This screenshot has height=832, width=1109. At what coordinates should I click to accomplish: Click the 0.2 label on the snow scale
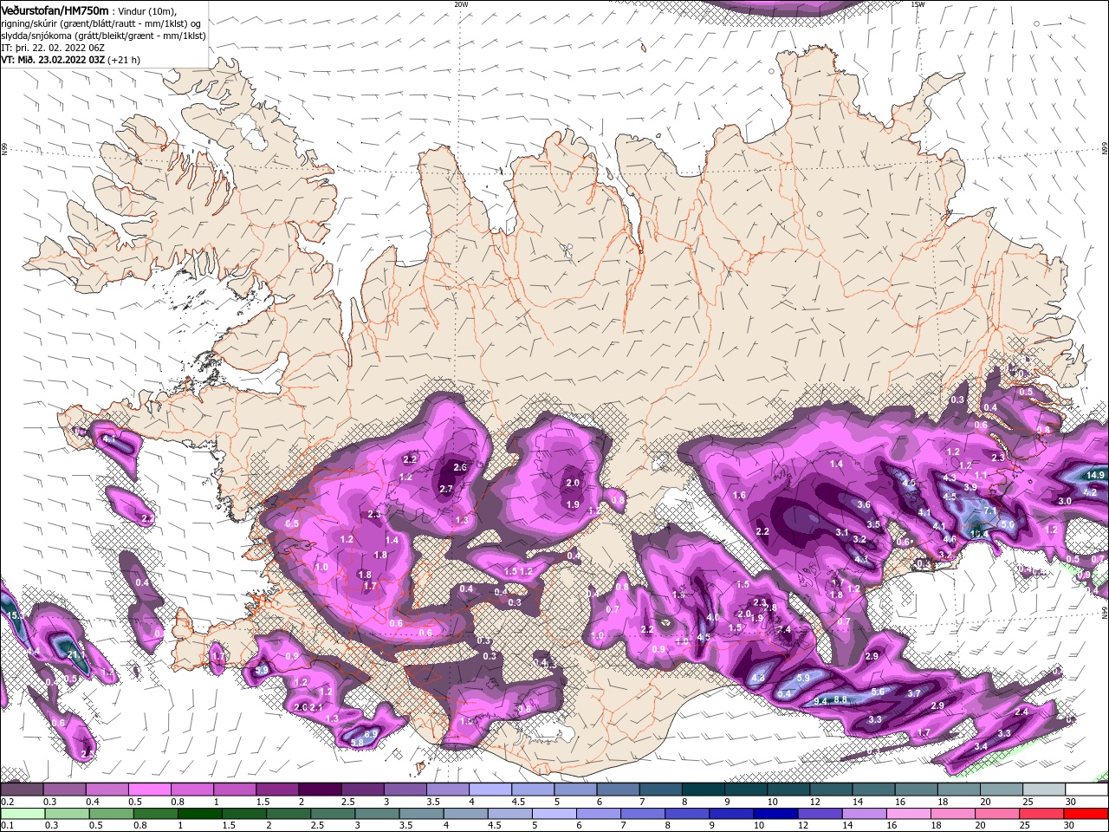coord(6,802)
